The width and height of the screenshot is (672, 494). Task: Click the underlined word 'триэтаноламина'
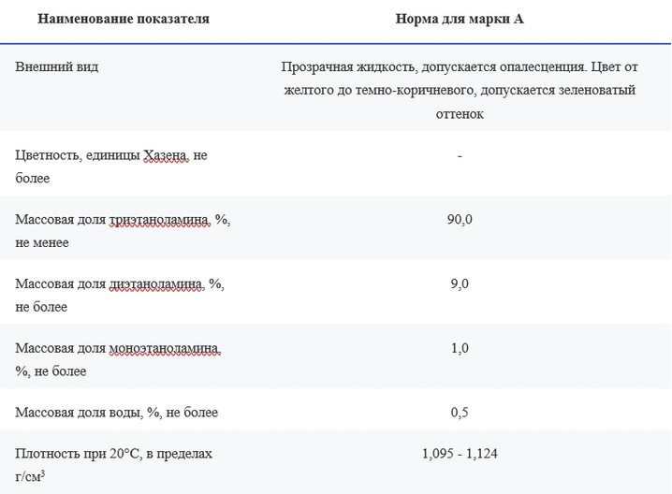[159, 219]
